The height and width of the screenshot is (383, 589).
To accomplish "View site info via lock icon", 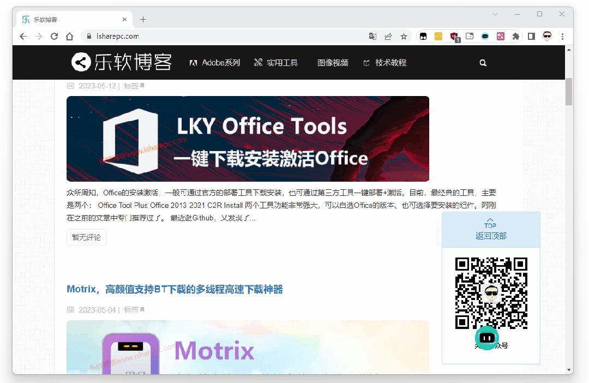I will [x=89, y=37].
